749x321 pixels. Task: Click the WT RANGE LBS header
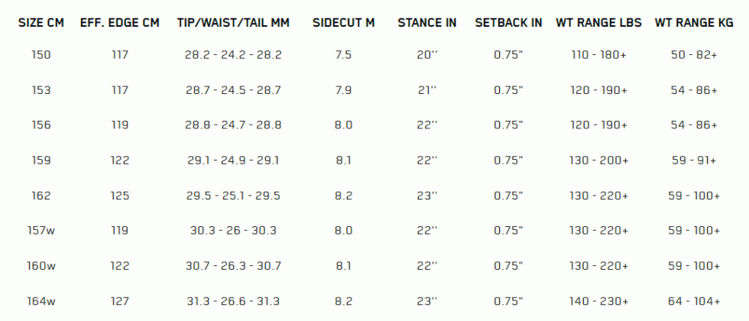pyautogui.click(x=598, y=23)
